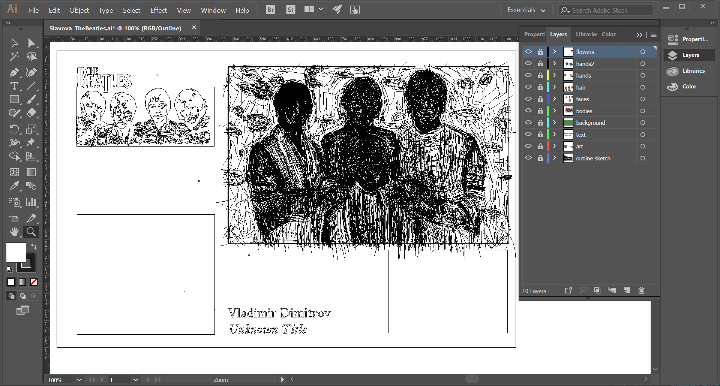The height and width of the screenshot is (386, 720).
Task: Unlock the background layer
Action: click(540, 123)
